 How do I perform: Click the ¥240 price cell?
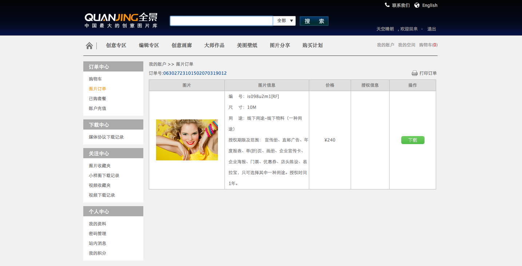pos(330,140)
